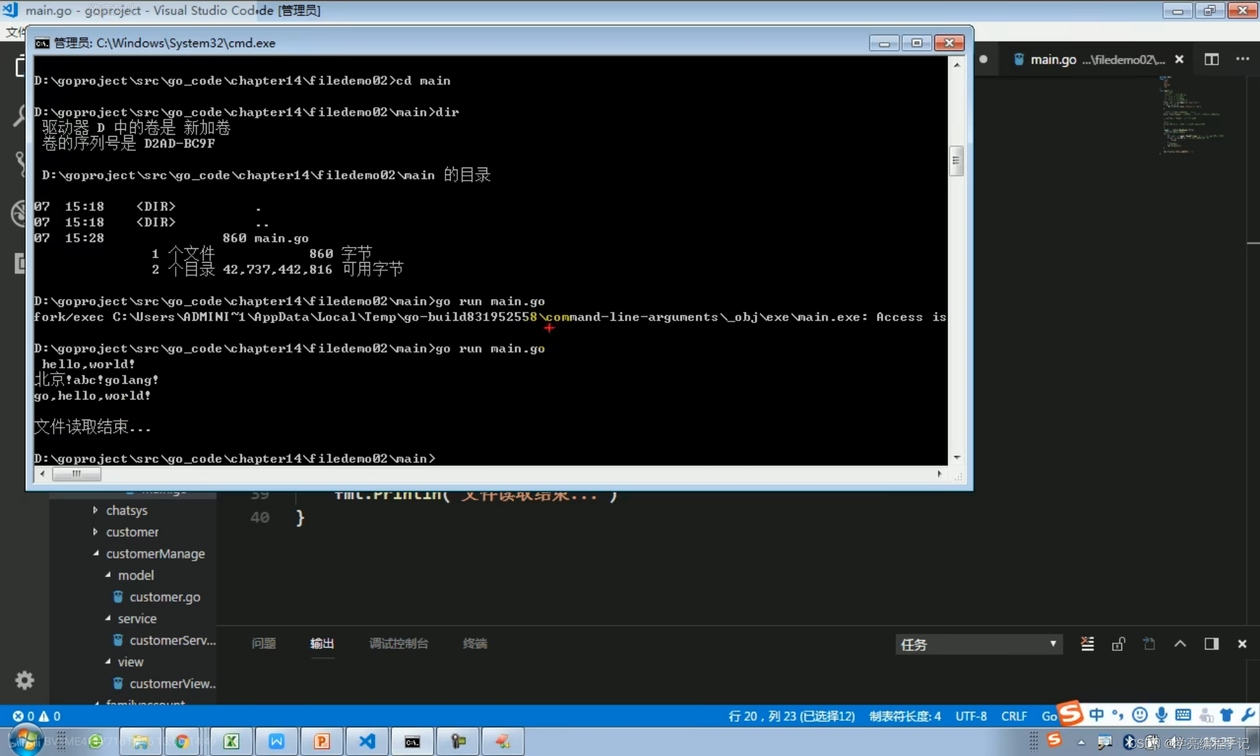Screen dimensions: 1260x756
Task: Maximize the cmd.exe window
Action: 917,43
